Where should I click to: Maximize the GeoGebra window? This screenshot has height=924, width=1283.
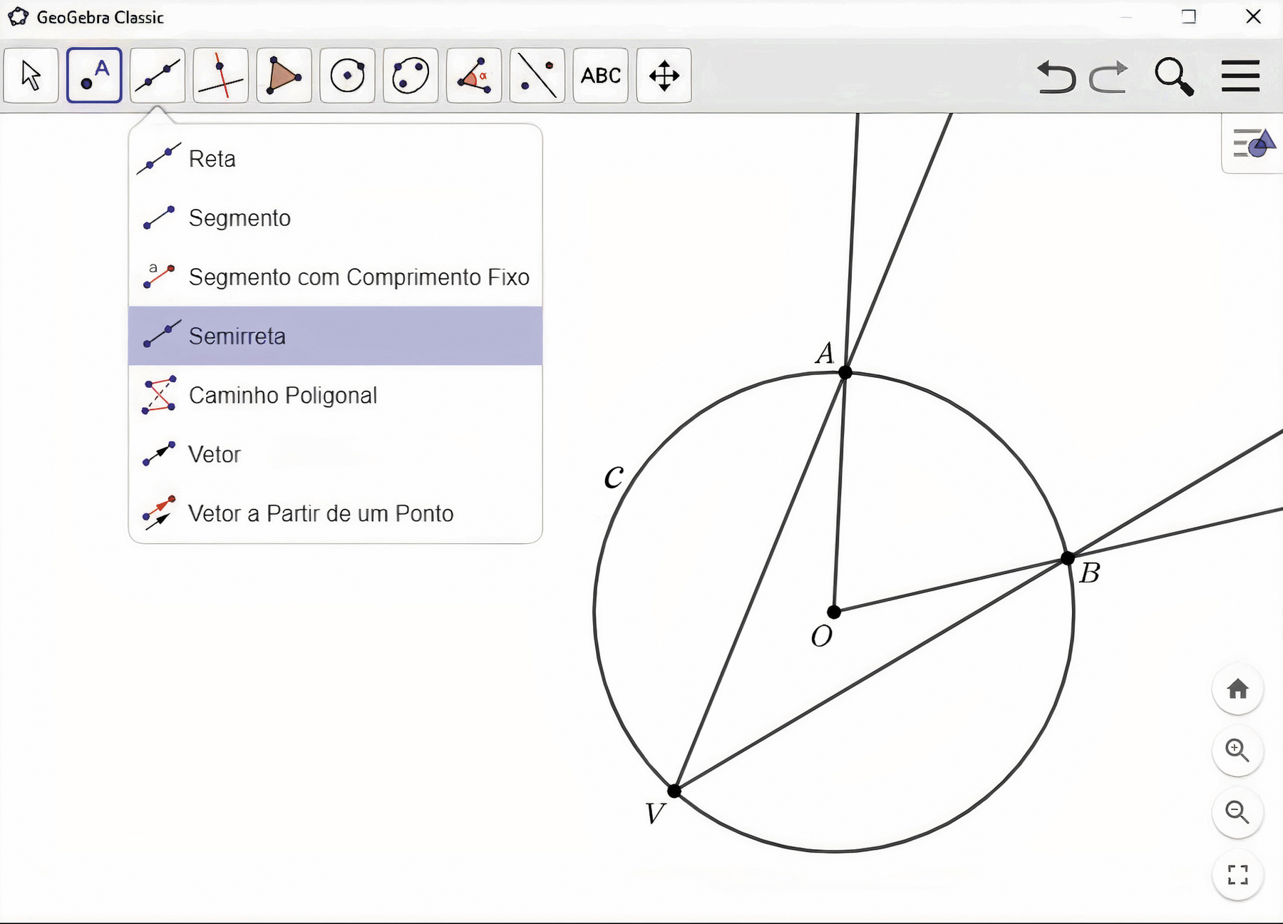(x=1189, y=17)
